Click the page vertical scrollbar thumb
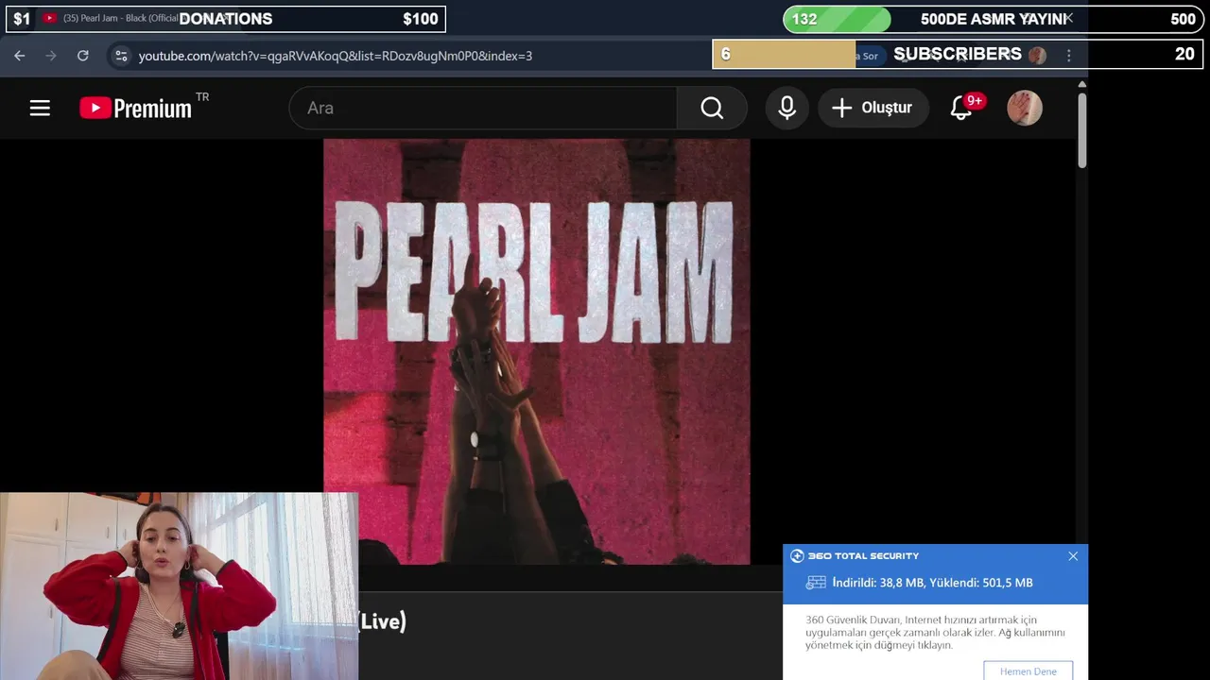Viewport: 1210px width, 680px height. (x=1082, y=130)
